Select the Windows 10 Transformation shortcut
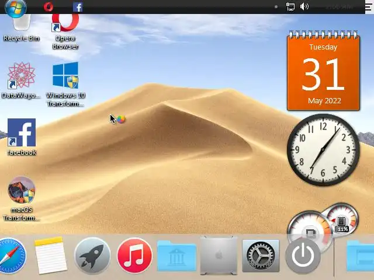This screenshot has width=374, height=280. pos(65,84)
